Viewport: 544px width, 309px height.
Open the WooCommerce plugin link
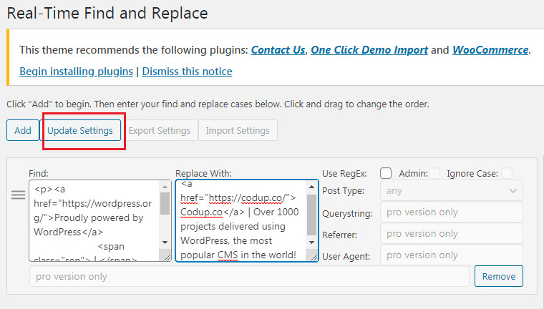(490, 50)
